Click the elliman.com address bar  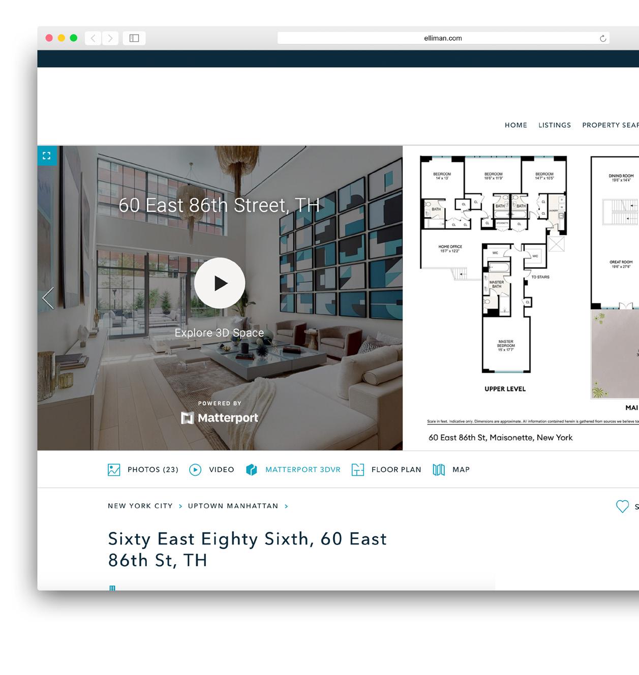coord(443,38)
